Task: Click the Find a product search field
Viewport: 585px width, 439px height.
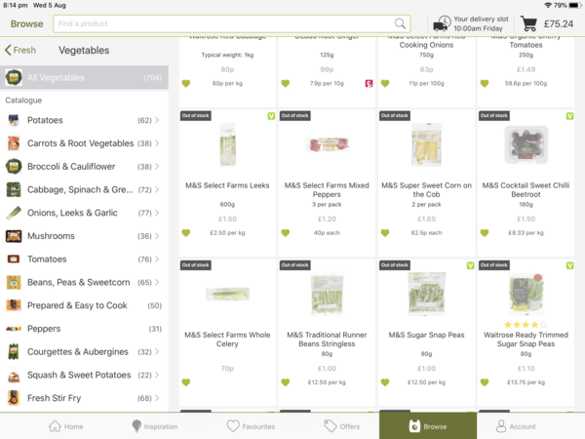Action: point(231,23)
